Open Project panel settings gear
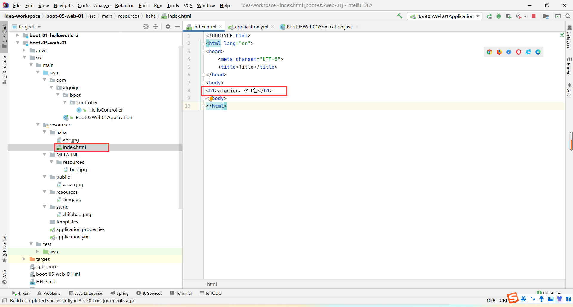The width and height of the screenshot is (573, 307). point(168,27)
